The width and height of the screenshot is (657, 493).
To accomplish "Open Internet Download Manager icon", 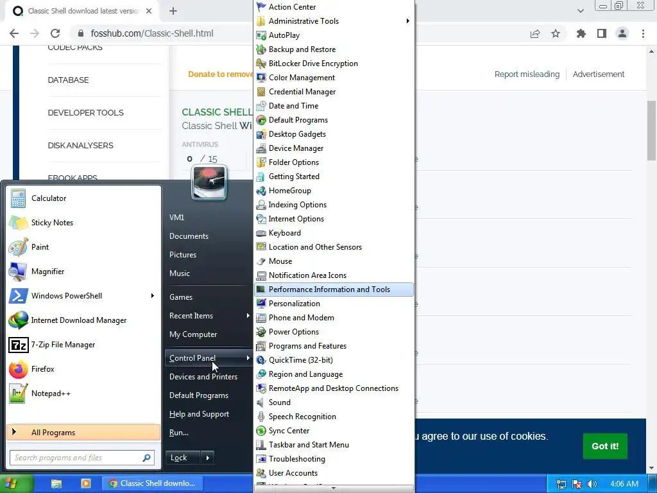I will pos(19,320).
